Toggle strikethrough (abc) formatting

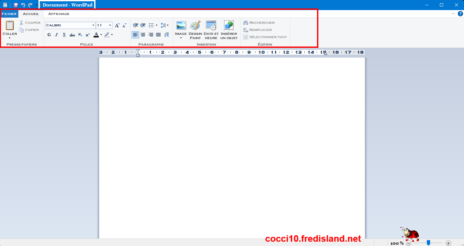(x=72, y=35)
